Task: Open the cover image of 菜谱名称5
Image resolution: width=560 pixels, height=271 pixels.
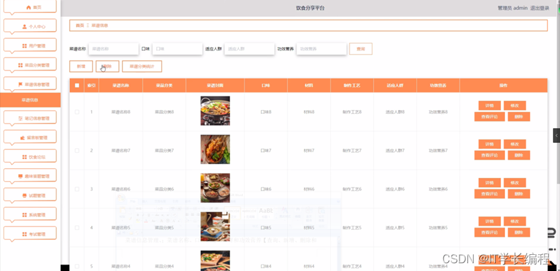Action: tap(215, 226)
